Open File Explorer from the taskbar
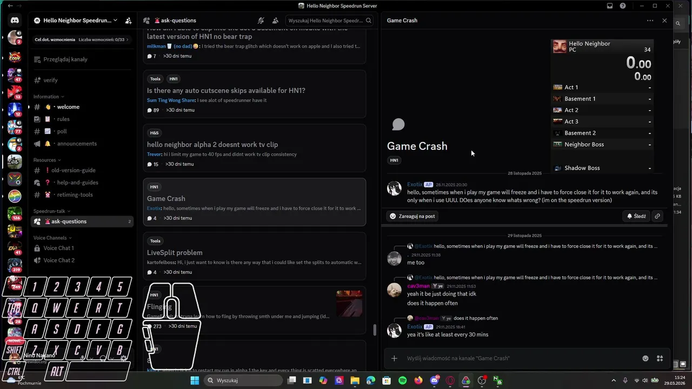Image resolution: width=692 pixels, height=389 pixels. click(x=355, y=380)
